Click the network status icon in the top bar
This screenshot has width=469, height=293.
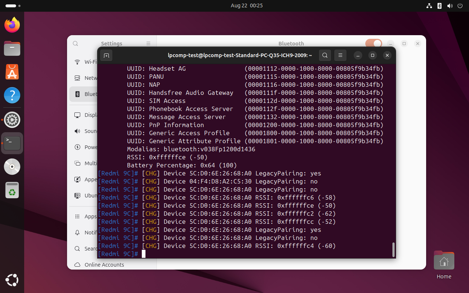click(429, 6)
